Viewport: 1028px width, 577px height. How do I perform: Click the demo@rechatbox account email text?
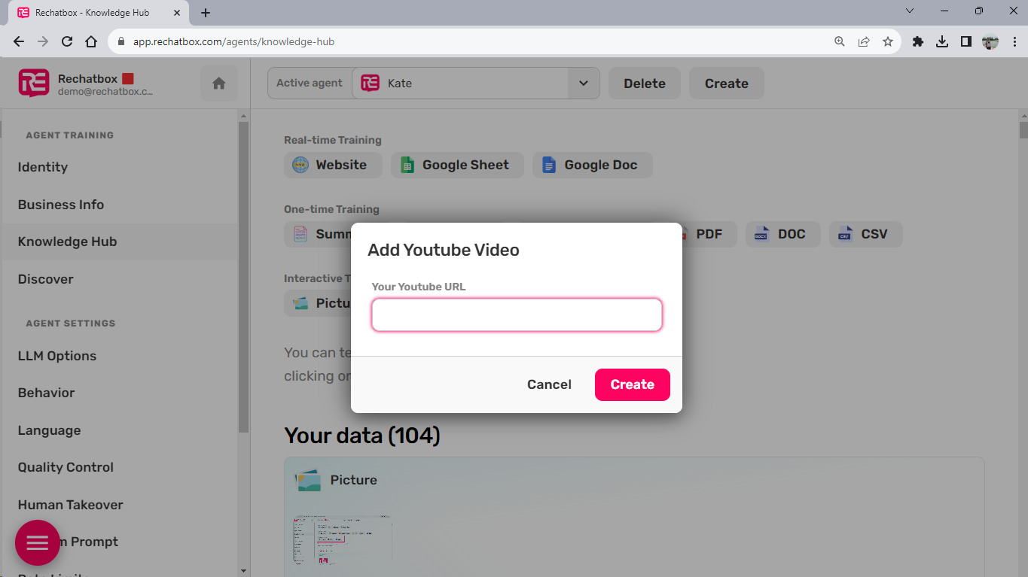coord(105,92)
